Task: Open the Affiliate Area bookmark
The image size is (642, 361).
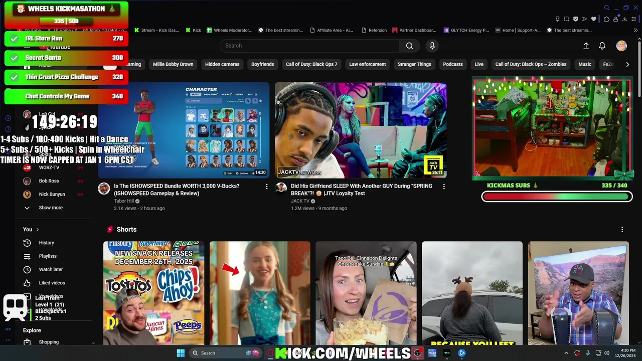Action: click(332, 30)
